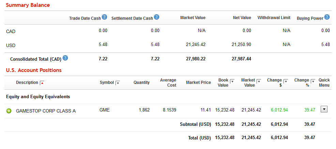The width and height of the screenshot is (336, 149).
Task: Select green change percent 39.47
Action: [310, 110]
